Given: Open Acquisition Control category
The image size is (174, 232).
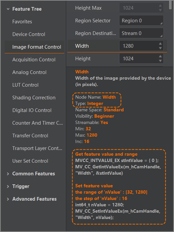Looking at the screenshot, I should click(34, 60).
